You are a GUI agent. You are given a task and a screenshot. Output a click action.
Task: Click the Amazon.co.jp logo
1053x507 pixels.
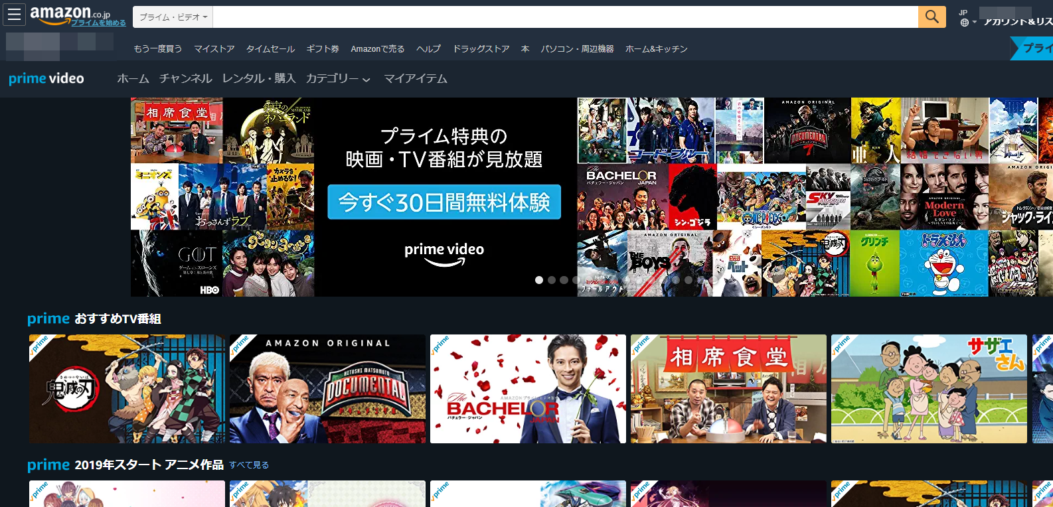point(70,13)
